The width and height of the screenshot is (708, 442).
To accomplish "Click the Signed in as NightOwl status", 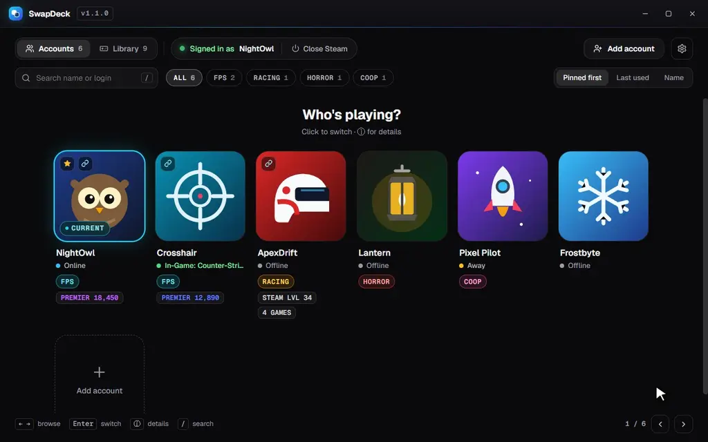I will 227,49.
